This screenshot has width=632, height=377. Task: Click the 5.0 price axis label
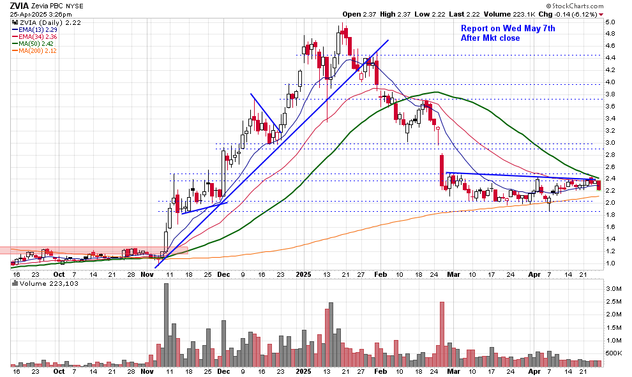click(x=610, y=22)
